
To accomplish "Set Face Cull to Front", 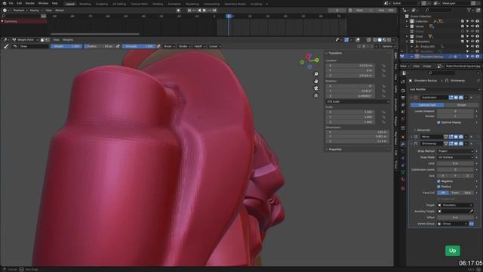I will (455, 193).
